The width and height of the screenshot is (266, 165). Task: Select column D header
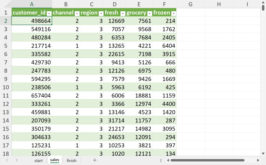pos(115,4)
